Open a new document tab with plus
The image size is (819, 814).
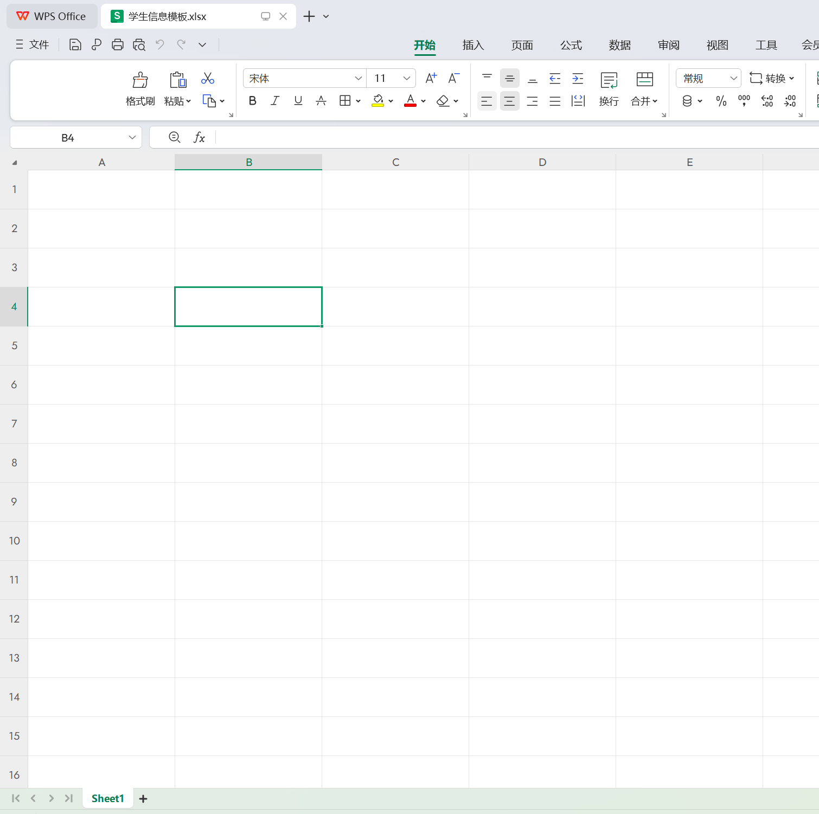point(309,16)
